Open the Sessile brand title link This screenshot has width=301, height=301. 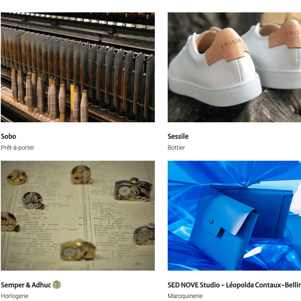(178, 136)
